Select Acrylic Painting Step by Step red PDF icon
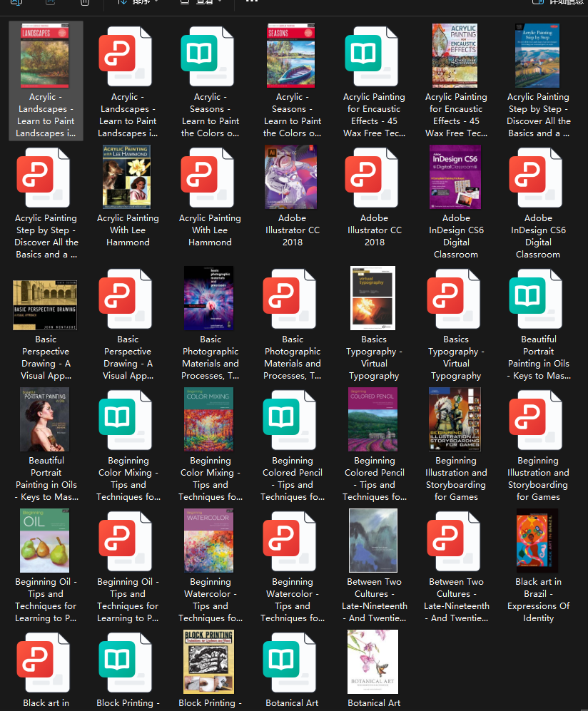Viewport: 588px width, 711px height. click(x=43, y=178)
